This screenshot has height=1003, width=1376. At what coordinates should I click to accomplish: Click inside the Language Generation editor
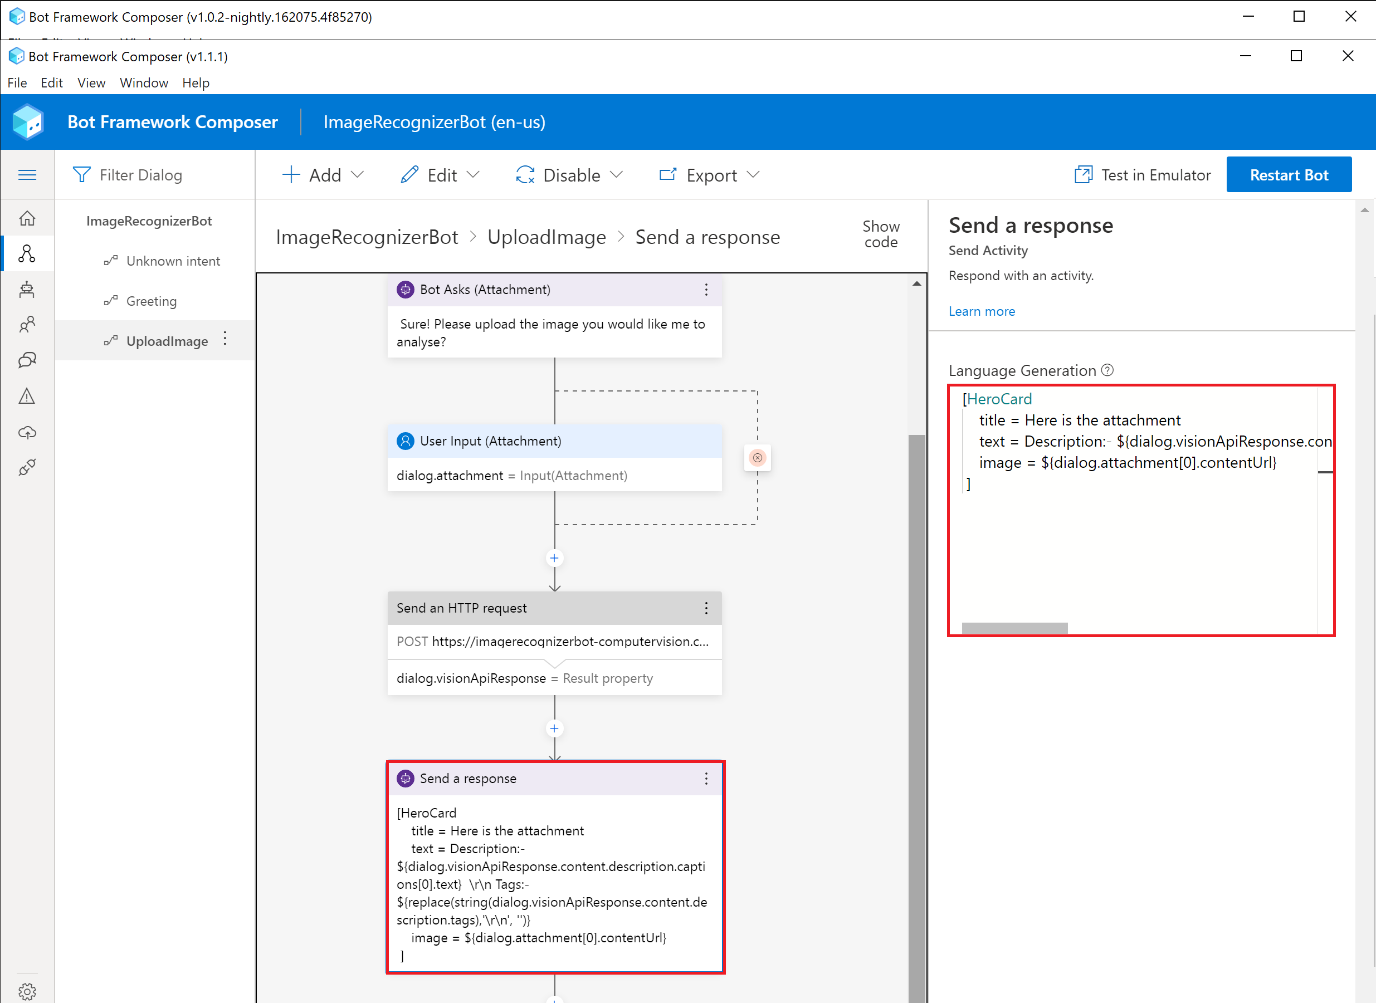coord(1141,511)
